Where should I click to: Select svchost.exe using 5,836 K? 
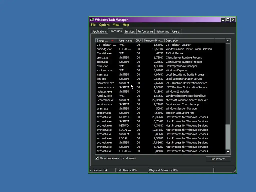click(160, 134)
